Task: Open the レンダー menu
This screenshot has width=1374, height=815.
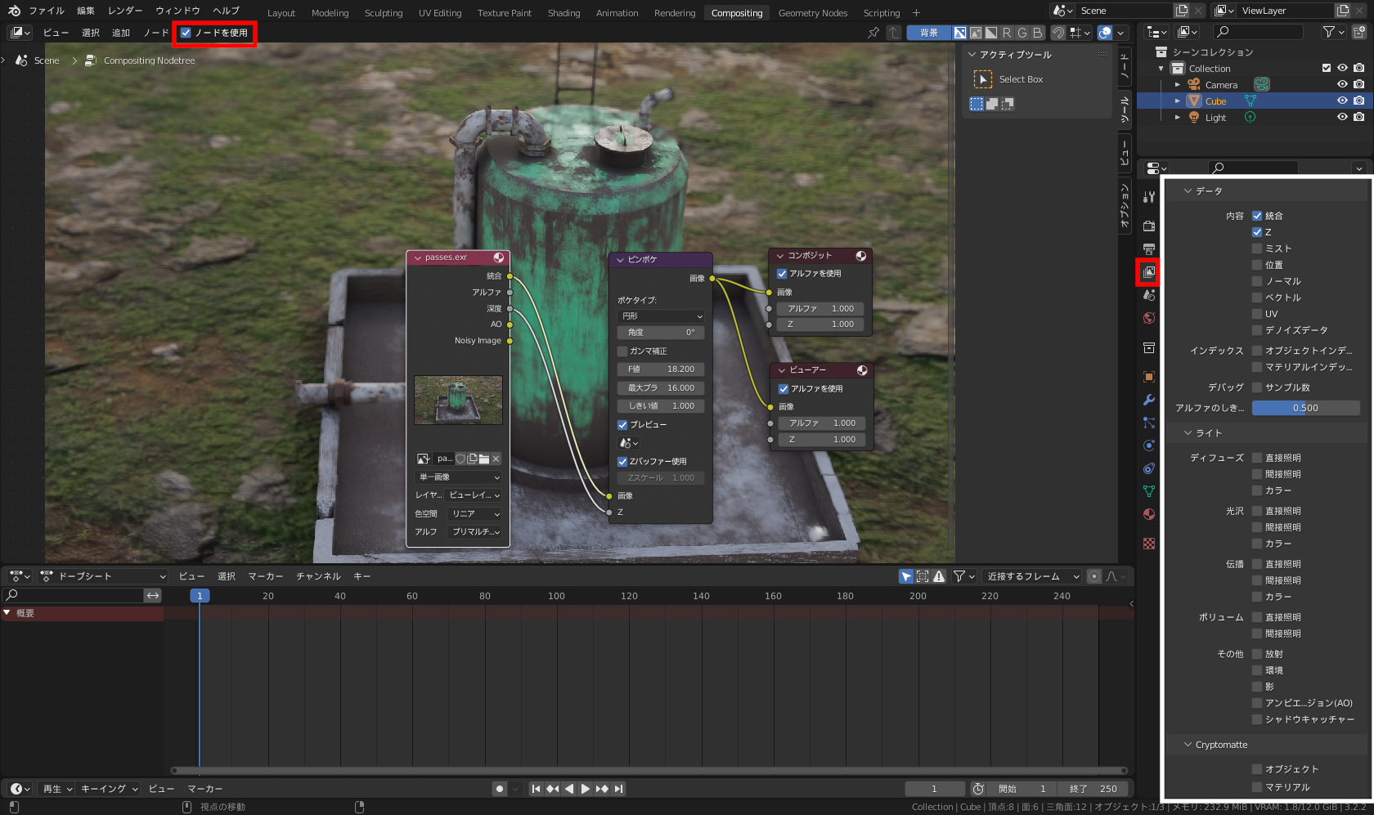Action: point(124,11)
